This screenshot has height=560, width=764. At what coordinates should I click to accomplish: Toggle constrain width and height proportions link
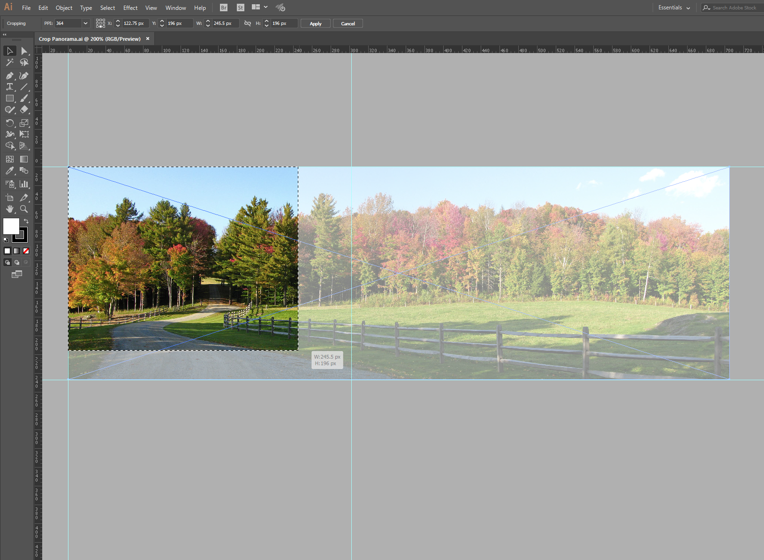tap(248, 23)
